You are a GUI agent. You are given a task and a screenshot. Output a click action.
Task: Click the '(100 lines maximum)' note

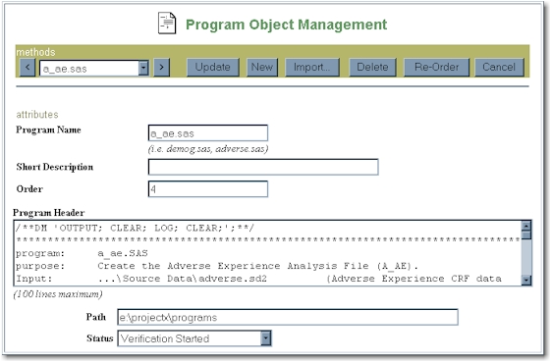coord(58,294)
